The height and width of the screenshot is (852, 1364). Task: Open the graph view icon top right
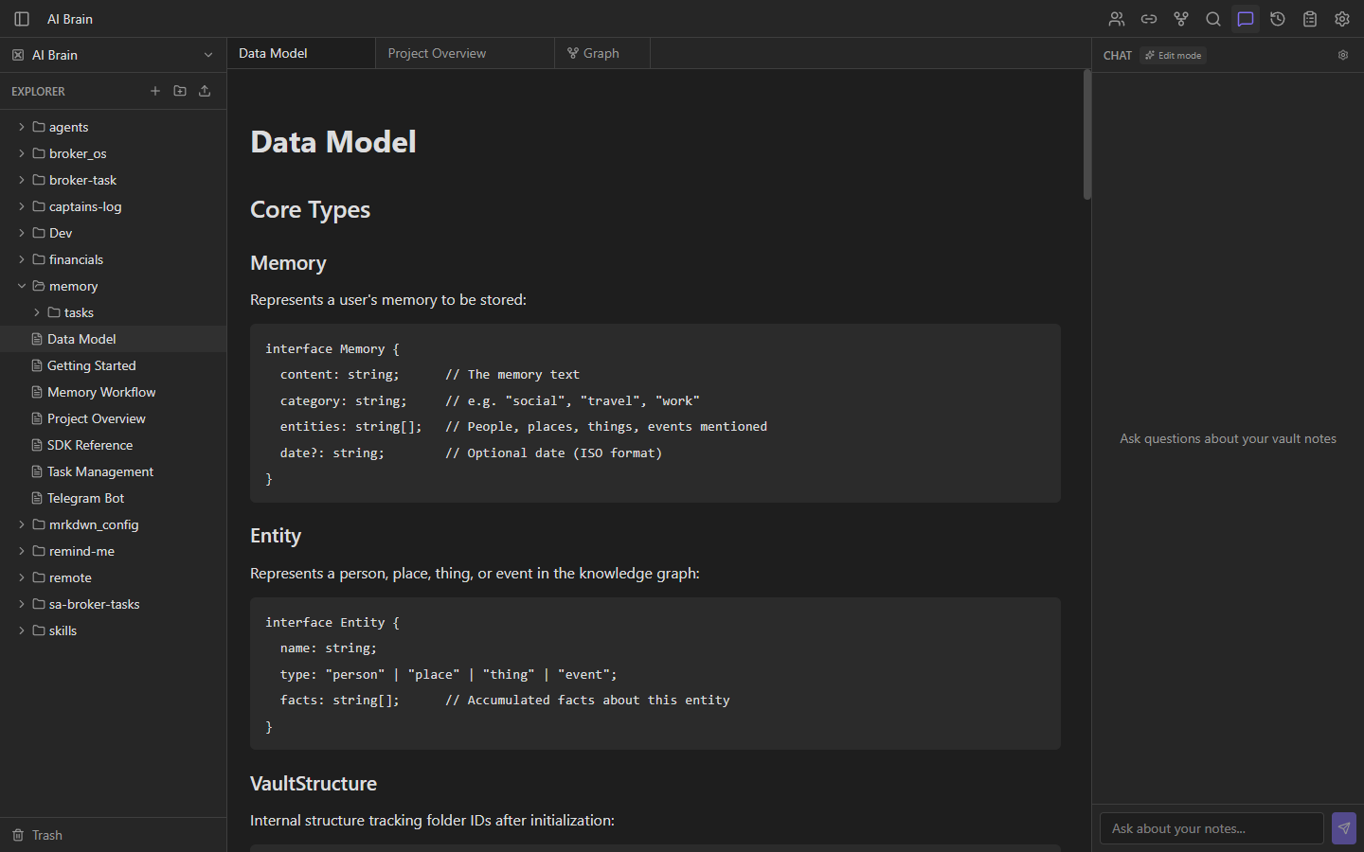pyautogui.click(x=1181, y=19)
